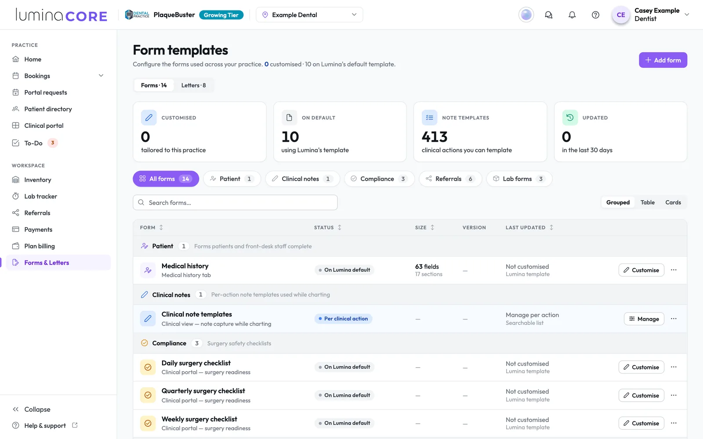Click the Quarterly surgery checklist icon
The height and width of the screenshot is (439, 703).
[148, 395]
